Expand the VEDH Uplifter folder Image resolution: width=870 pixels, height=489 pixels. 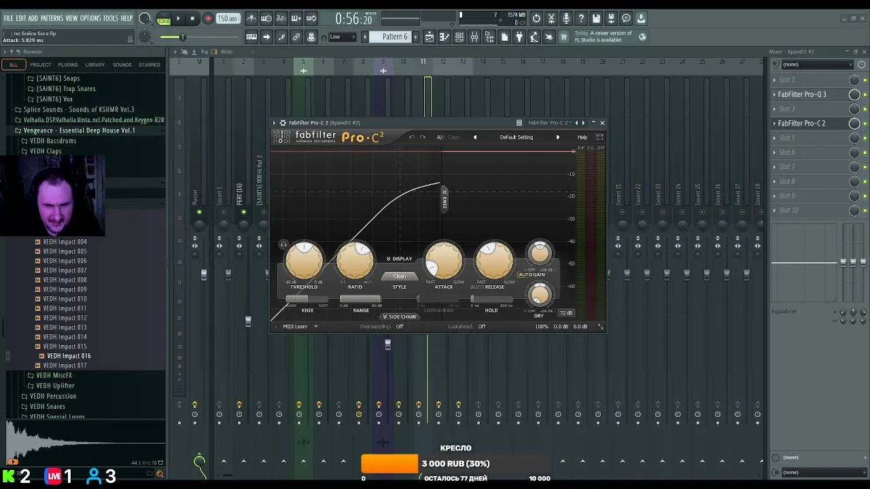[x=55, y=386]
